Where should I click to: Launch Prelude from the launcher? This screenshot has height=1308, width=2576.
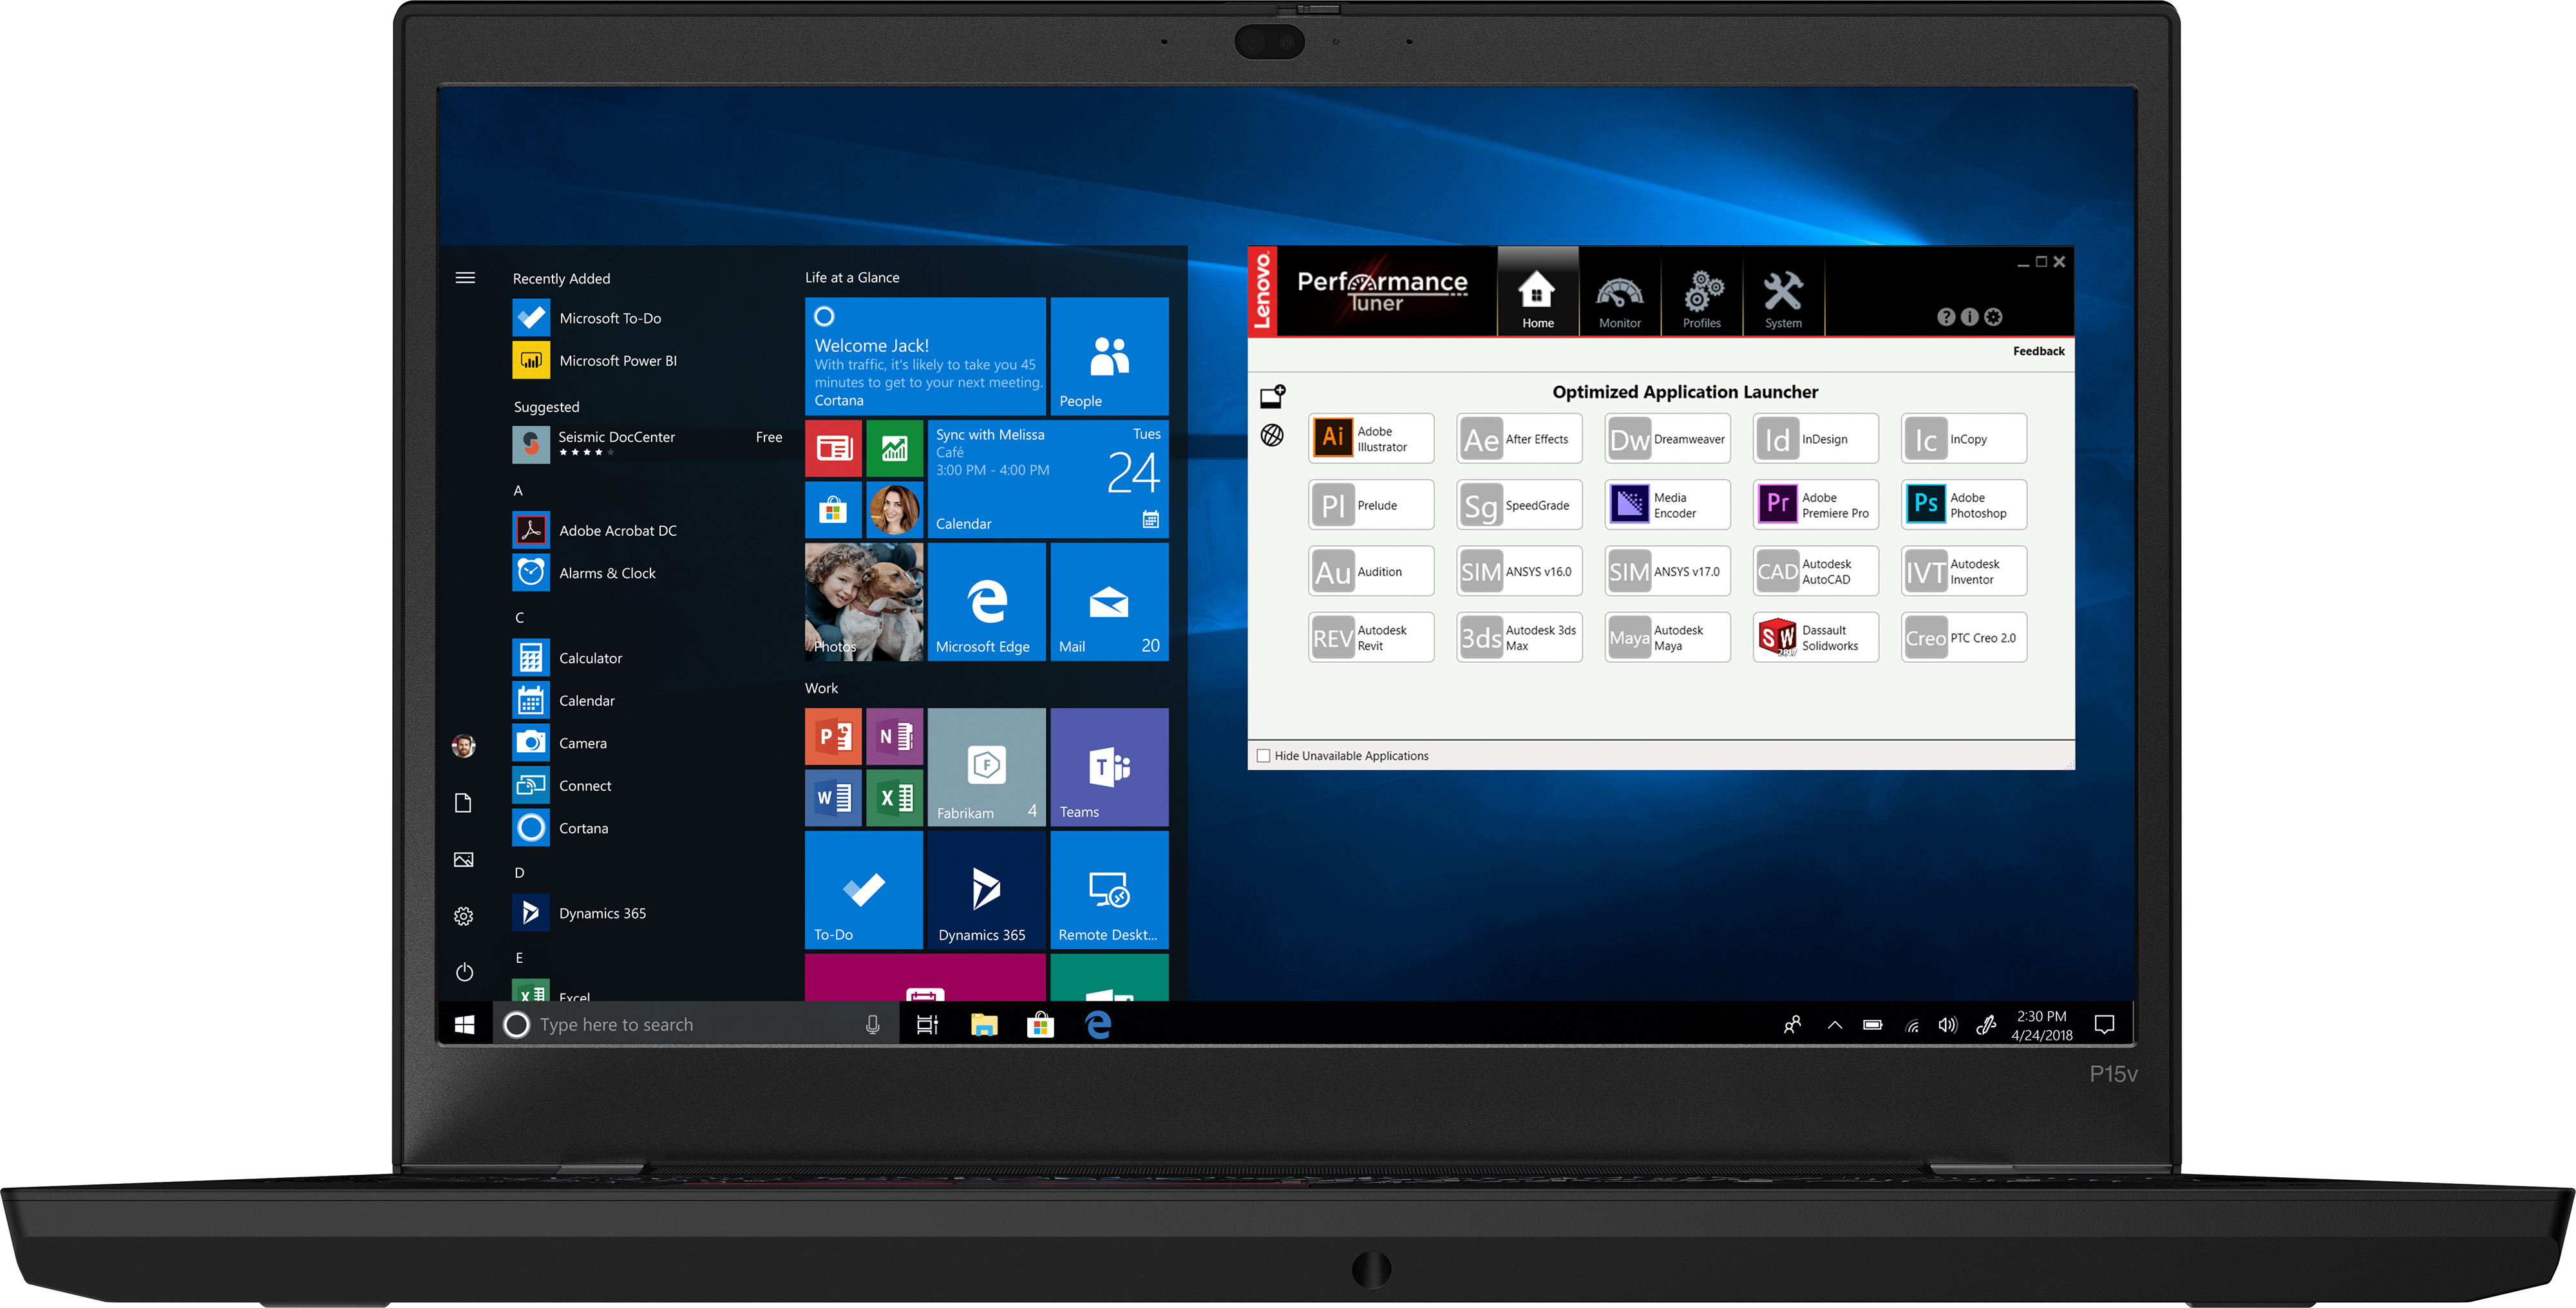click(1370, 505)
